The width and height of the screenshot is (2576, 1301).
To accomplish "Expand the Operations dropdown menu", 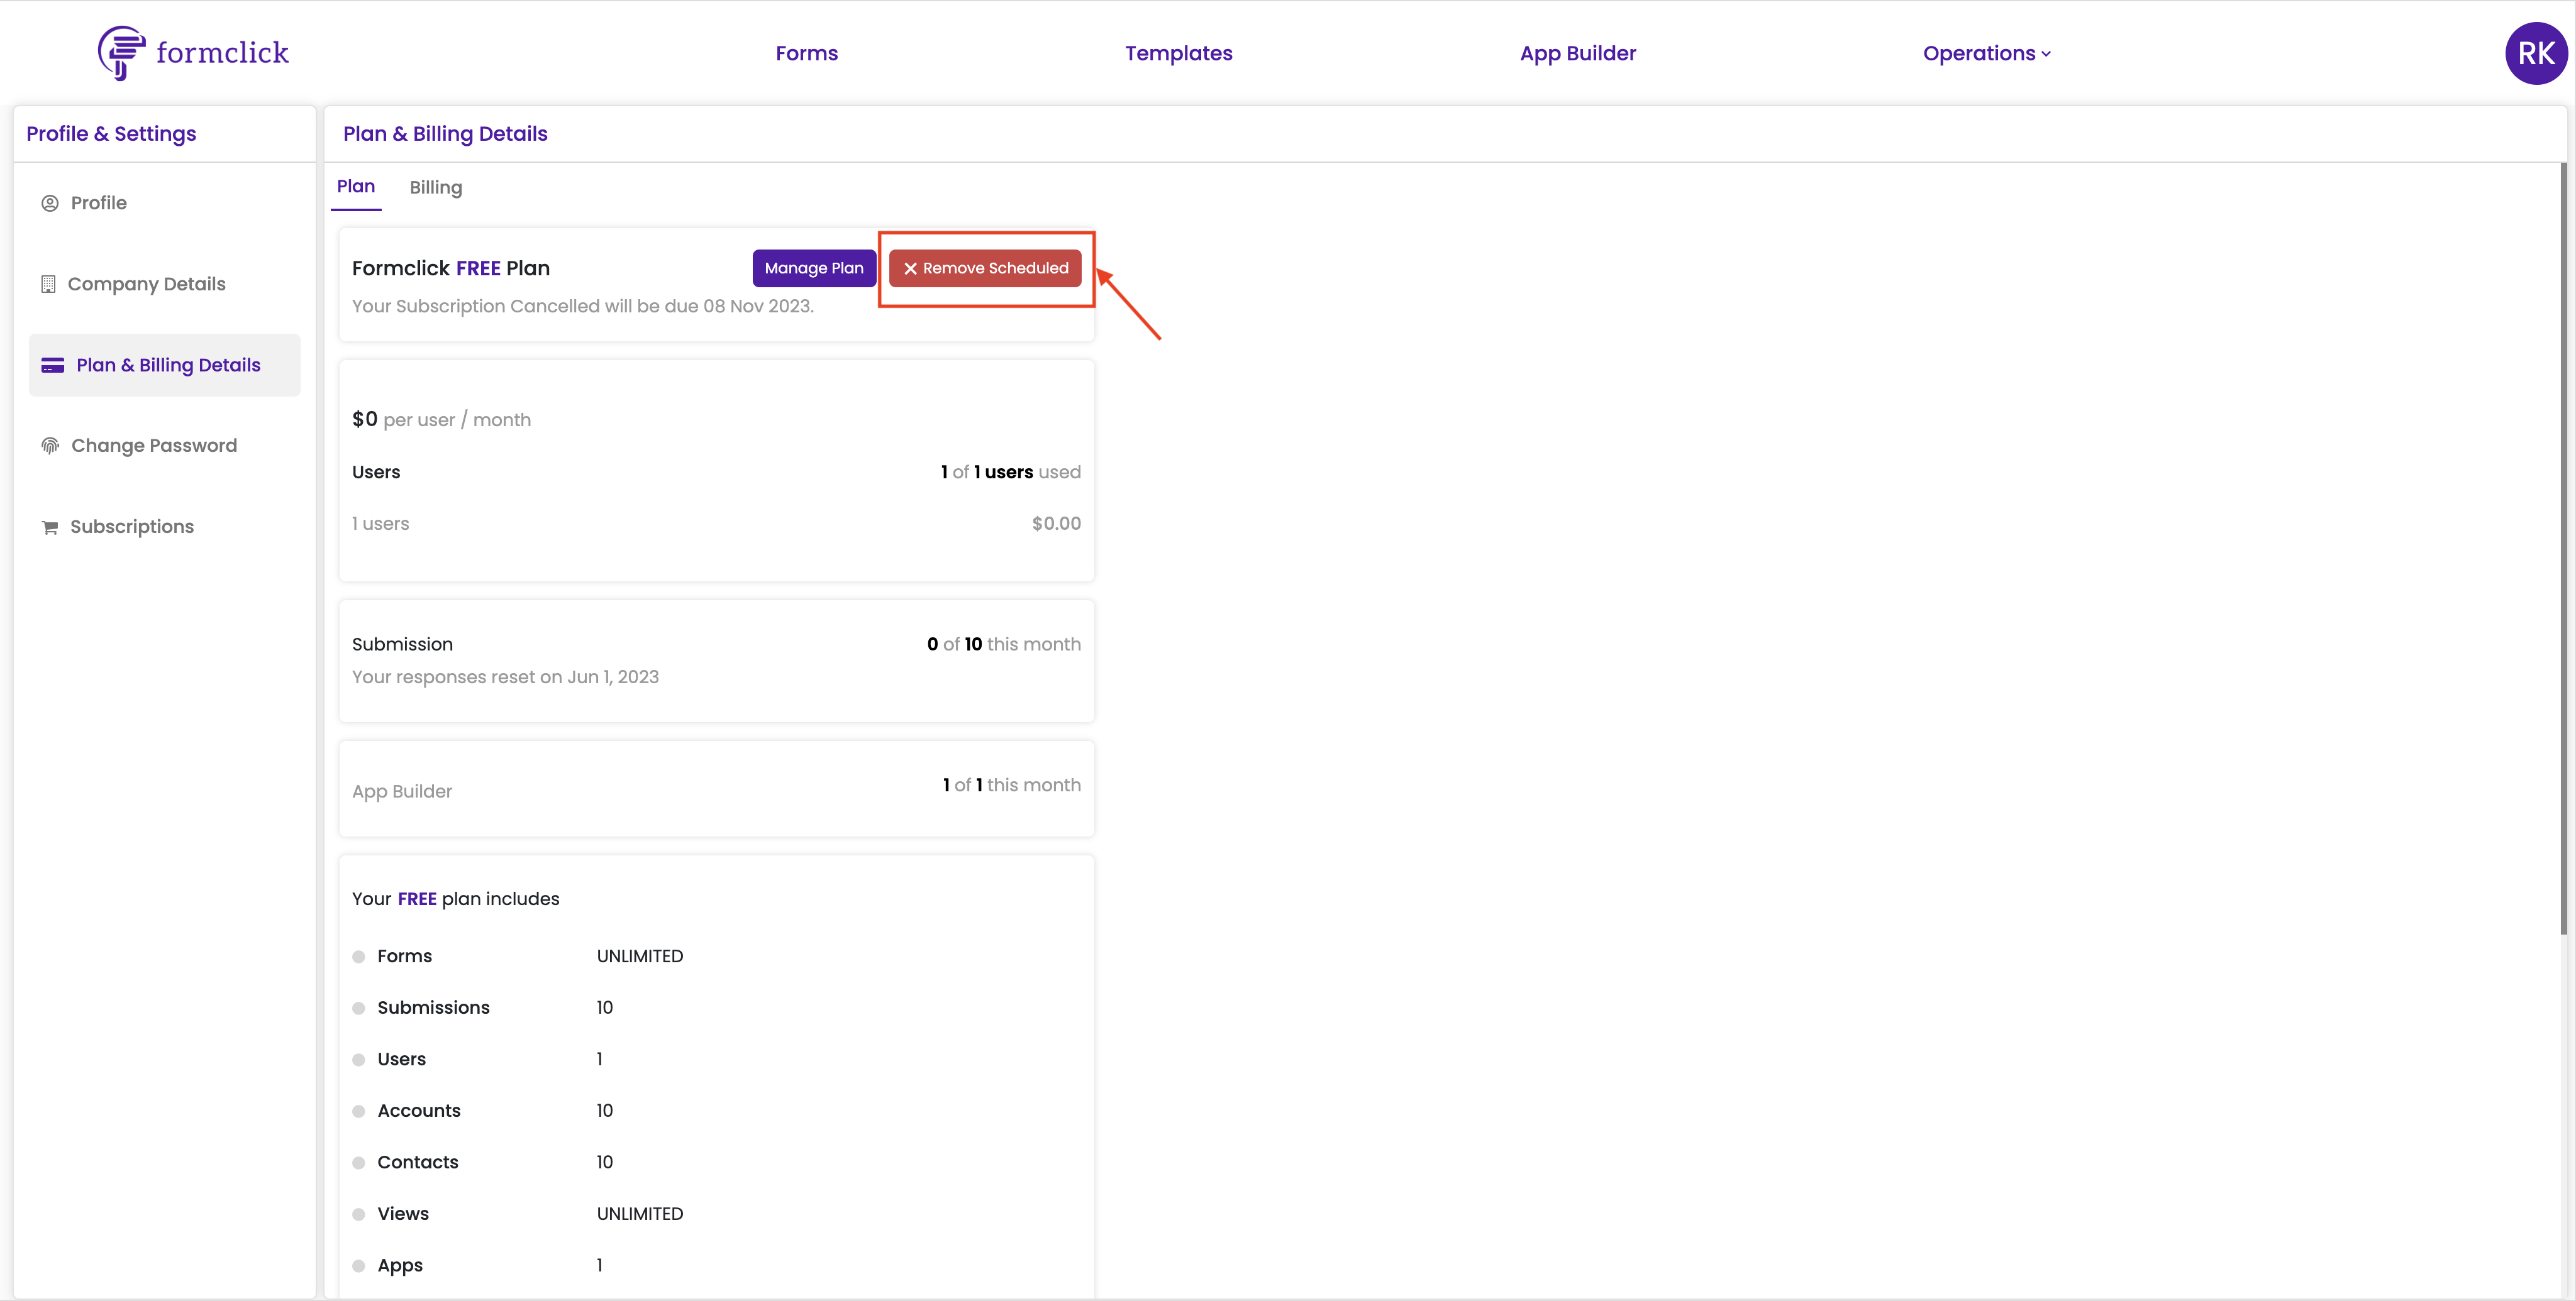I will coord(1986,53).
